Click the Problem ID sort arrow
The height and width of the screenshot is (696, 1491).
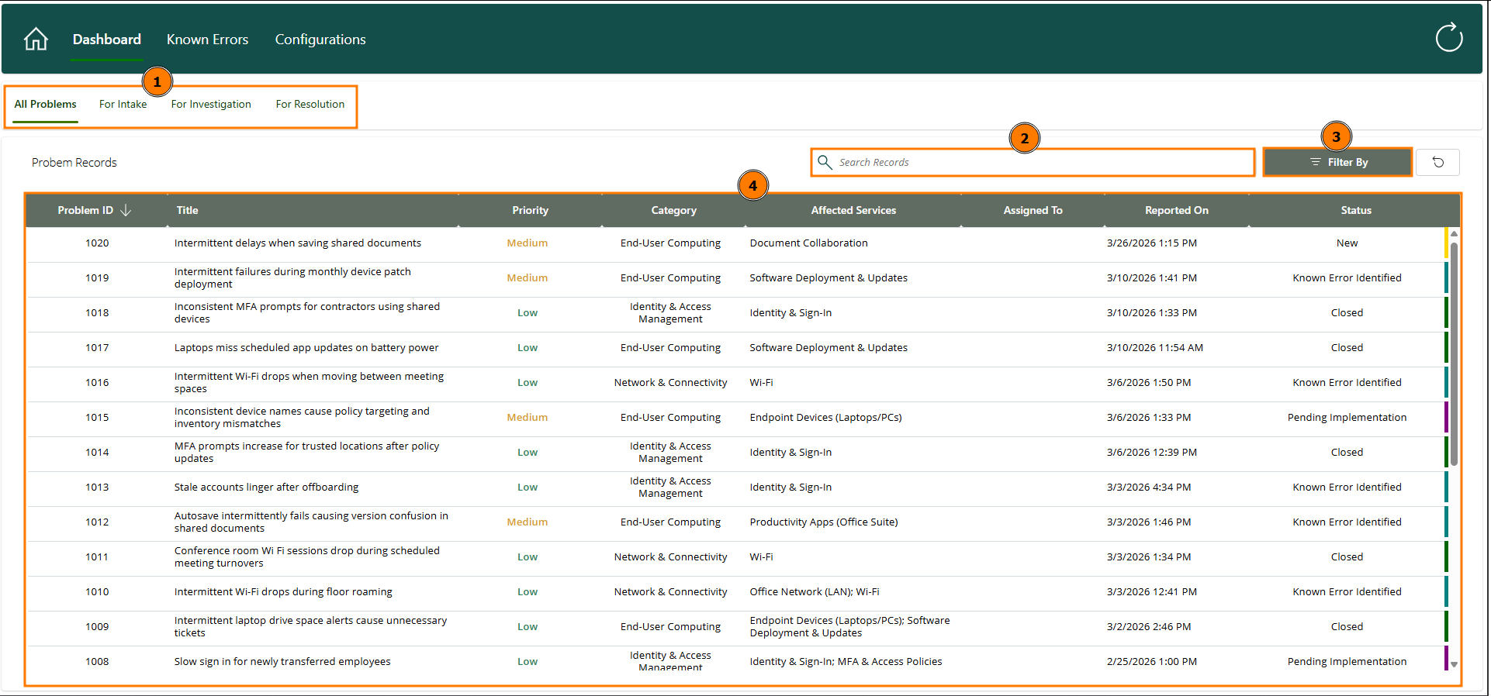[126, 210]
